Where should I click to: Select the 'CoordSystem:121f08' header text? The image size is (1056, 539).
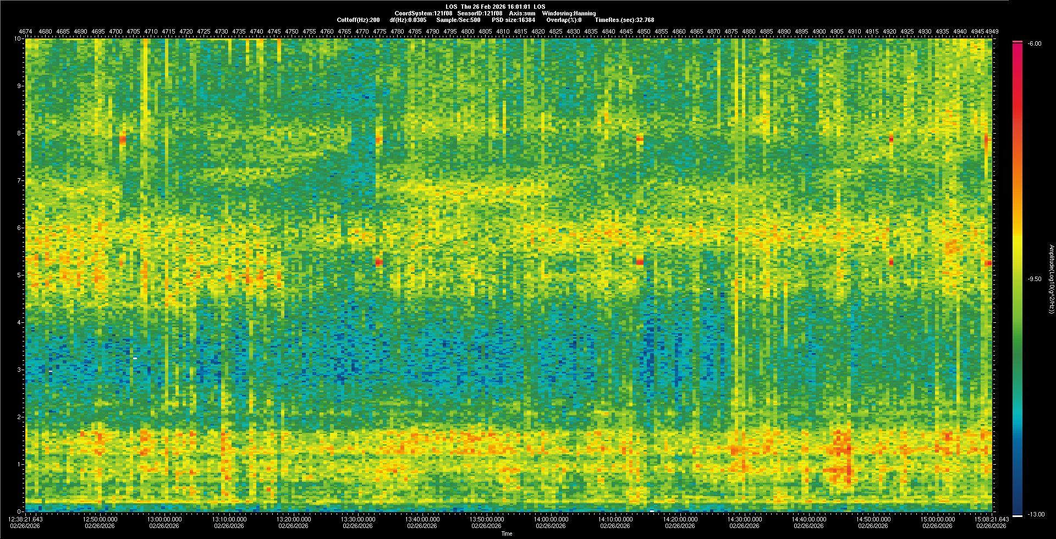pos(424,13)
